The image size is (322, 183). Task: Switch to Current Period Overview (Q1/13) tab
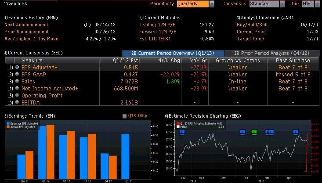[x=173, y=53]
